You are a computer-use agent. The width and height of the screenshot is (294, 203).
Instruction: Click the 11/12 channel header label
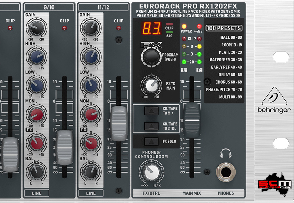tap(103, 7)
